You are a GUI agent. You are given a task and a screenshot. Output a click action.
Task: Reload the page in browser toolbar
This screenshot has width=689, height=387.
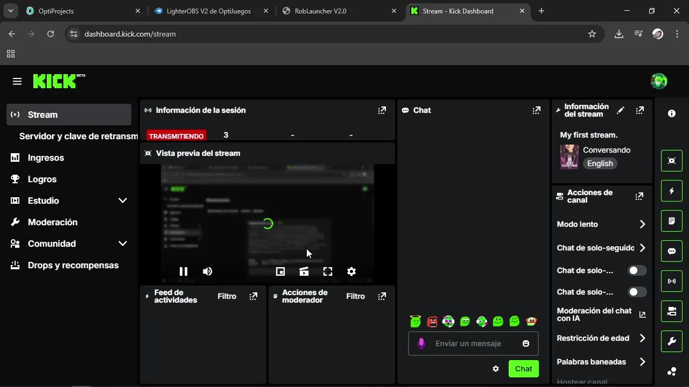click(x=51, y=34)
